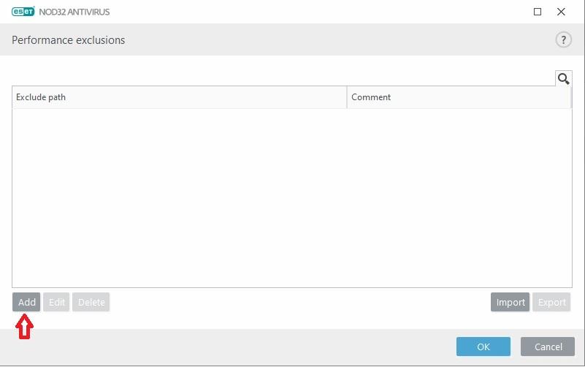
Task: Click divider between Exclude path and Comment
Action: tap(347, 97)
